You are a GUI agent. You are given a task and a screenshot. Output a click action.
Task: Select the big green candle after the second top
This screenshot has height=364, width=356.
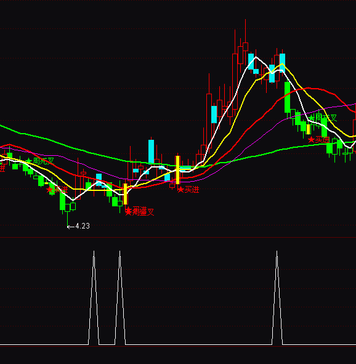[x=287, y=97]
